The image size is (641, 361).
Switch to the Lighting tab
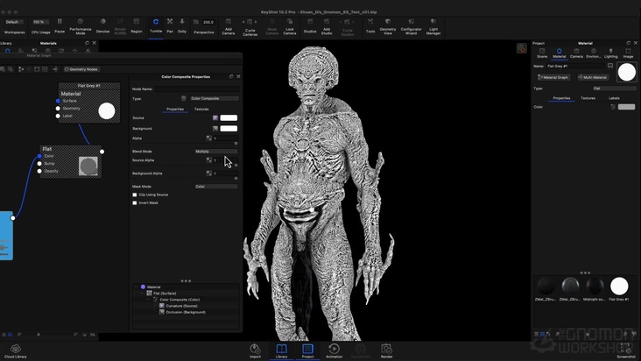click(610, 53)
